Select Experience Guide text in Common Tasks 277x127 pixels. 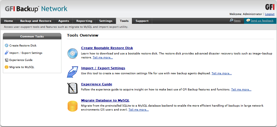(x=21, y=60)
